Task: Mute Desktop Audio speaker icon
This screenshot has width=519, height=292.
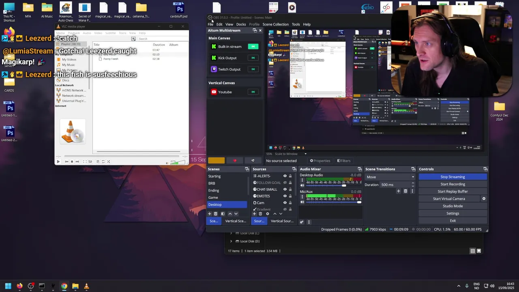Action: click(302, 185)
